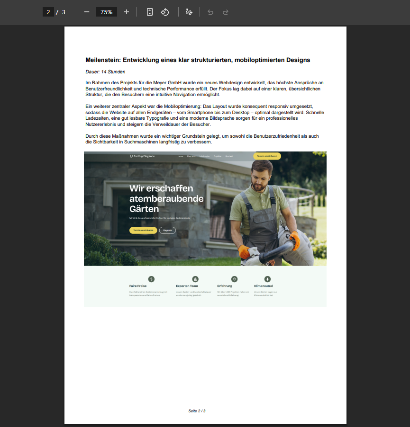Viewport: 410px width, 427px height.
Task: Undo the last annotation
Action: pos(210,12)
